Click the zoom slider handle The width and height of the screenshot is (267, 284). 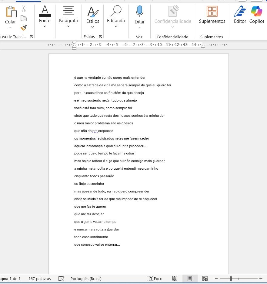click(231, 279)
